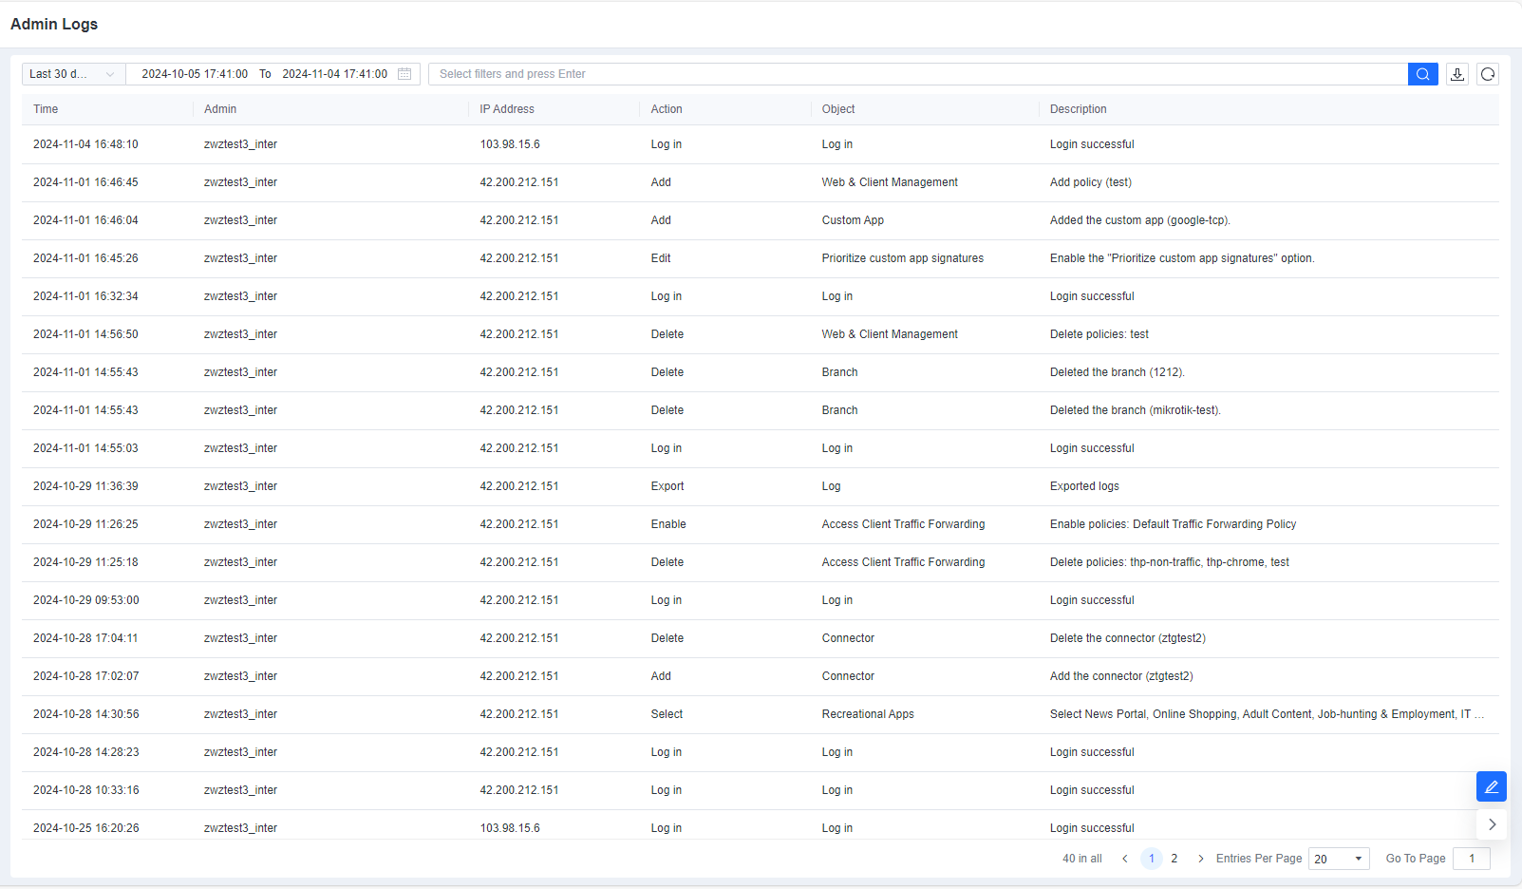Select page 1 in pagination

[x=1152, y=859]
